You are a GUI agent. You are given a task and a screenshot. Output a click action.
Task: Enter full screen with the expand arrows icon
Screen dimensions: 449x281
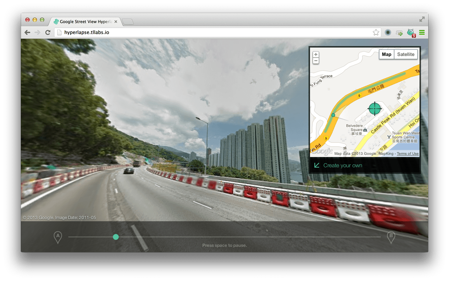(422, 19)
